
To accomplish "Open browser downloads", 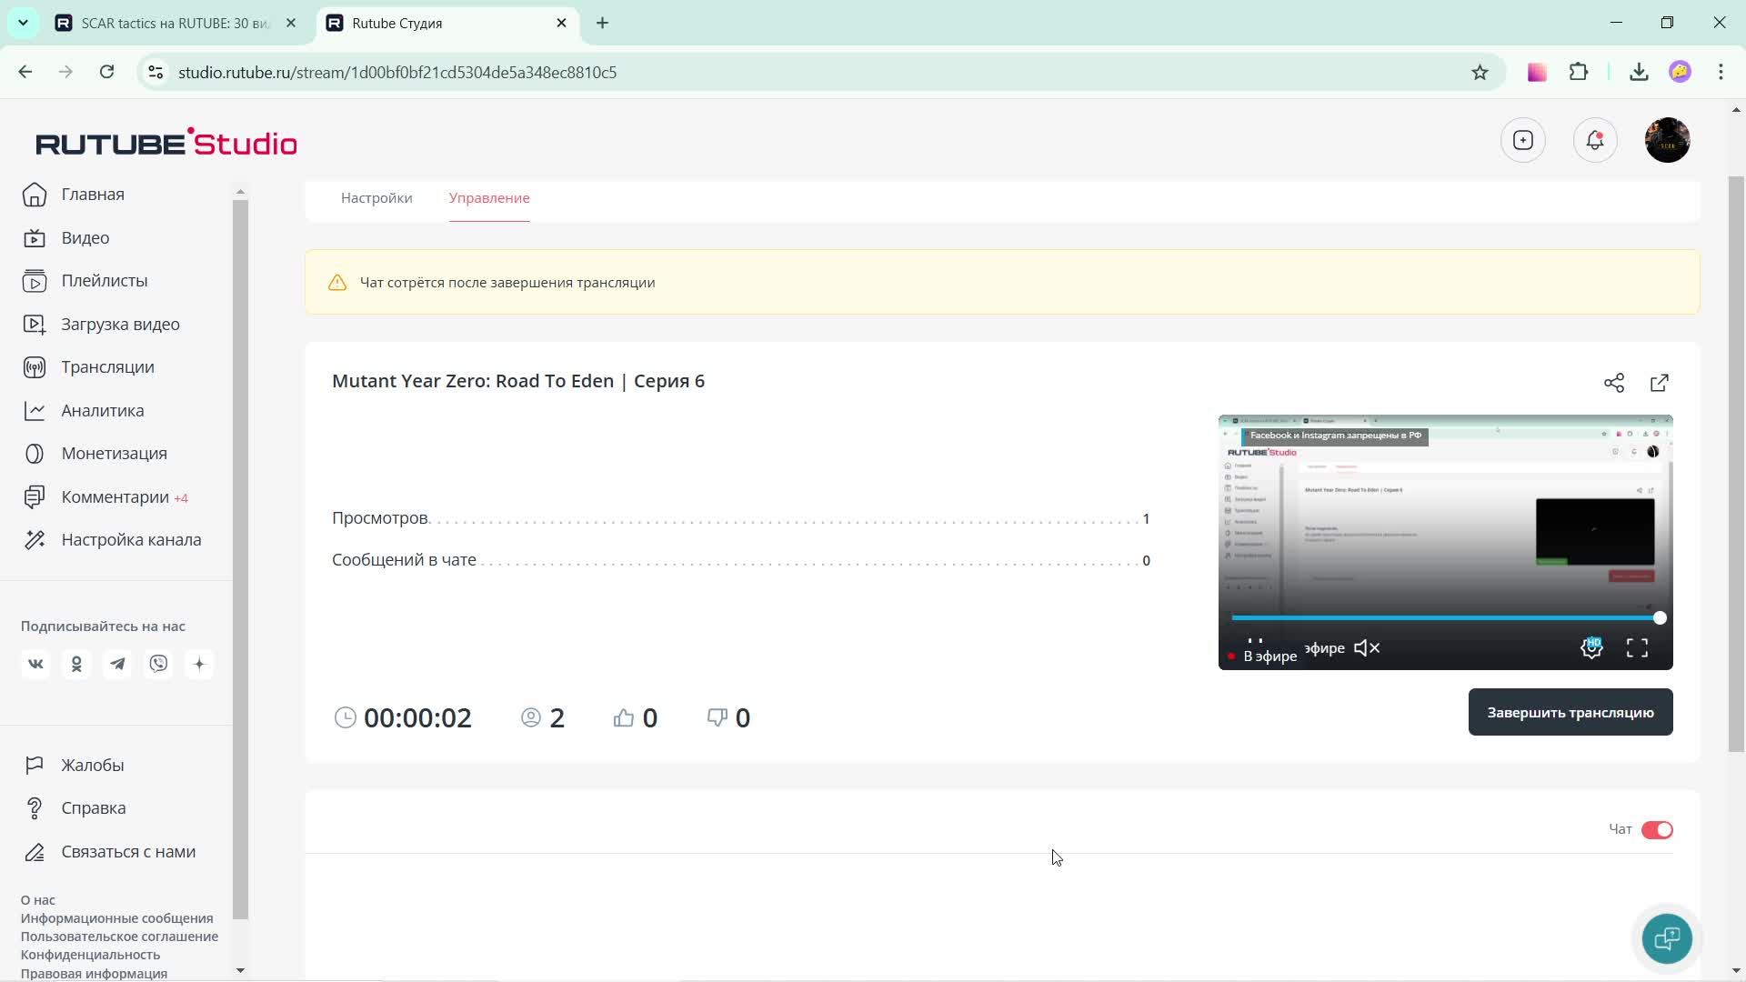I will pyautogui.click(x=1639, y=72).
